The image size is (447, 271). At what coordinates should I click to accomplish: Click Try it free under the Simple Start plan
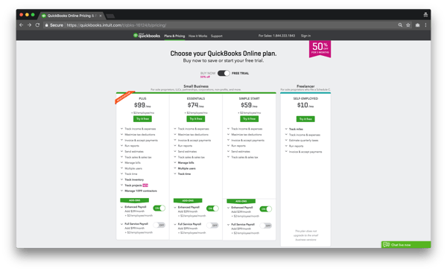pyautogui.click(x=250, y=119)
